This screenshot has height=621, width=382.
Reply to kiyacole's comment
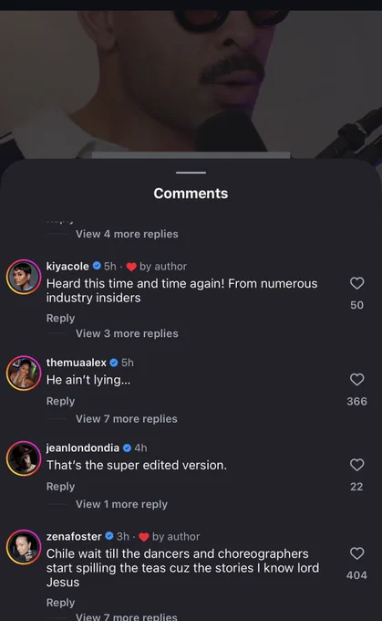[60, 318]
